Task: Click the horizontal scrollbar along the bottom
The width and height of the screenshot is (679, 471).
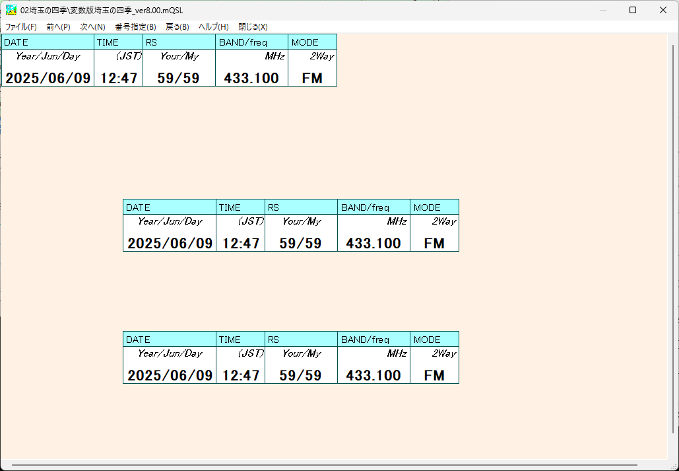Action: point(323,465)
